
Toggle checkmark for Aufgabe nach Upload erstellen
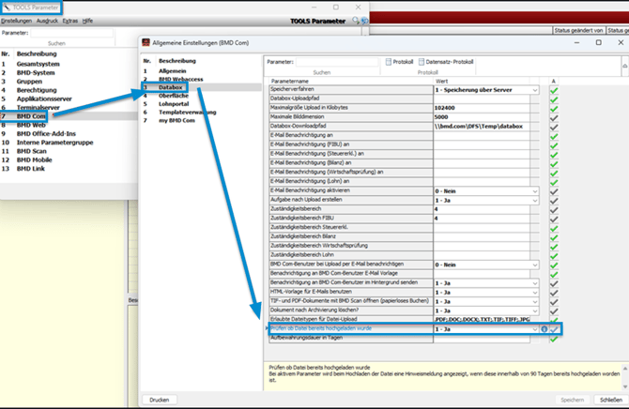[554, 201]
